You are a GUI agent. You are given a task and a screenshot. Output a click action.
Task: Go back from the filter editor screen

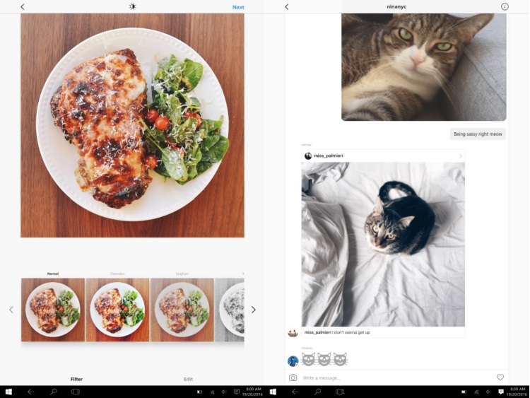click(x=23, y=7)
